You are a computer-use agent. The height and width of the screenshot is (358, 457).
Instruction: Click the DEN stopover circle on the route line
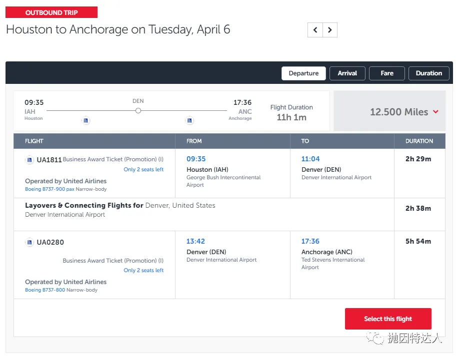tap(138, 111)
